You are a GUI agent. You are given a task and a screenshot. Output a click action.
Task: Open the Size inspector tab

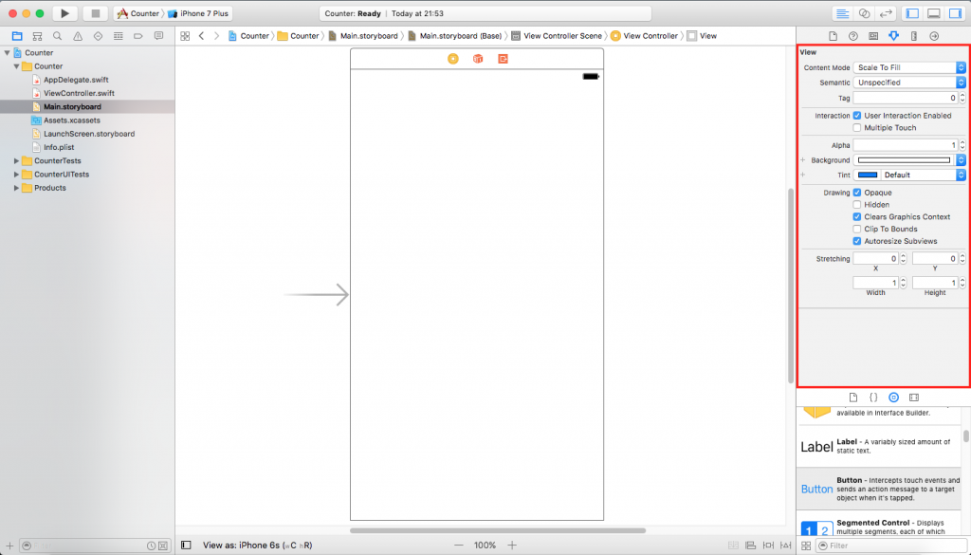point(913,36)
